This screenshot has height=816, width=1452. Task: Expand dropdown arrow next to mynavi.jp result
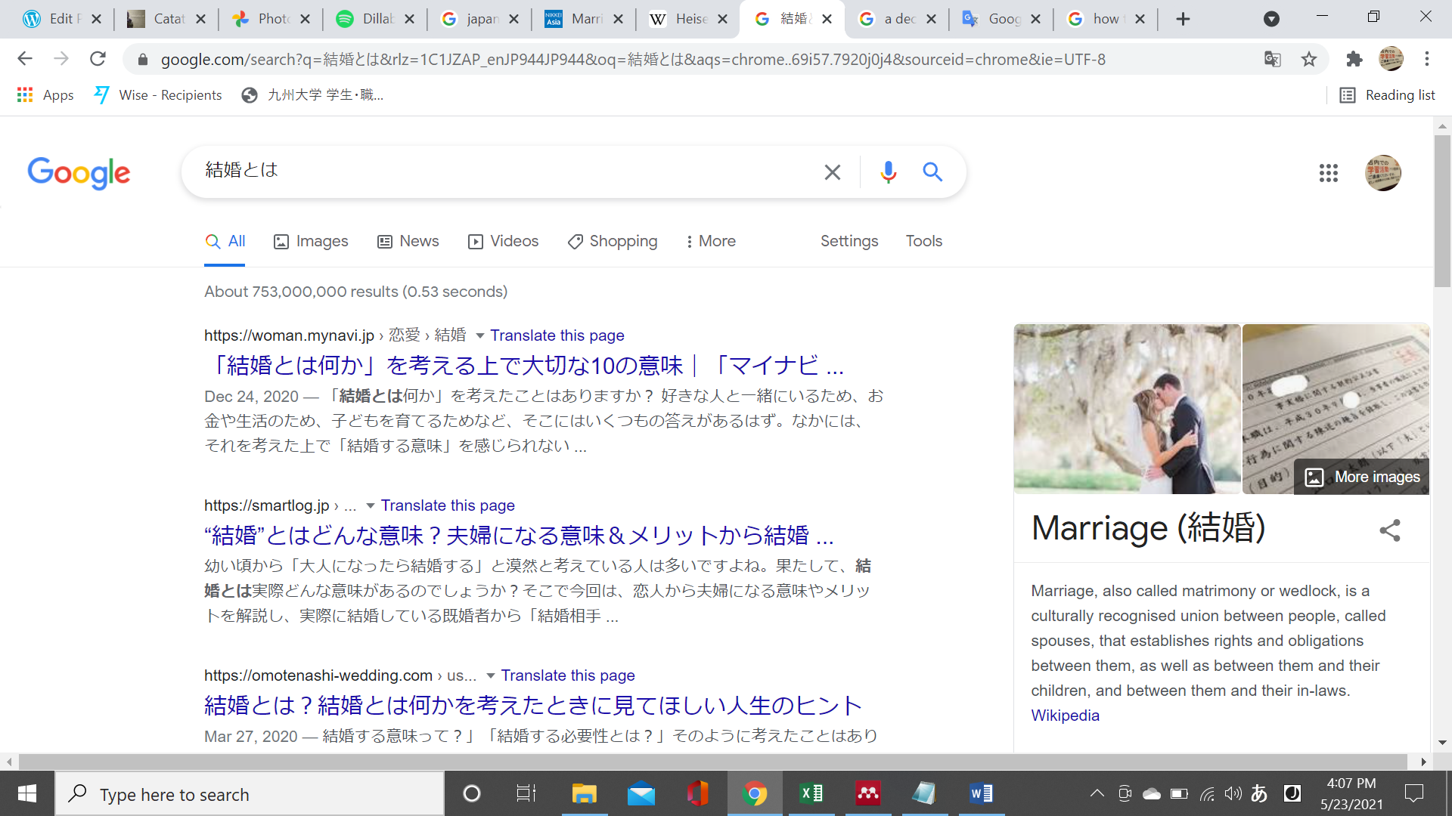479,335
